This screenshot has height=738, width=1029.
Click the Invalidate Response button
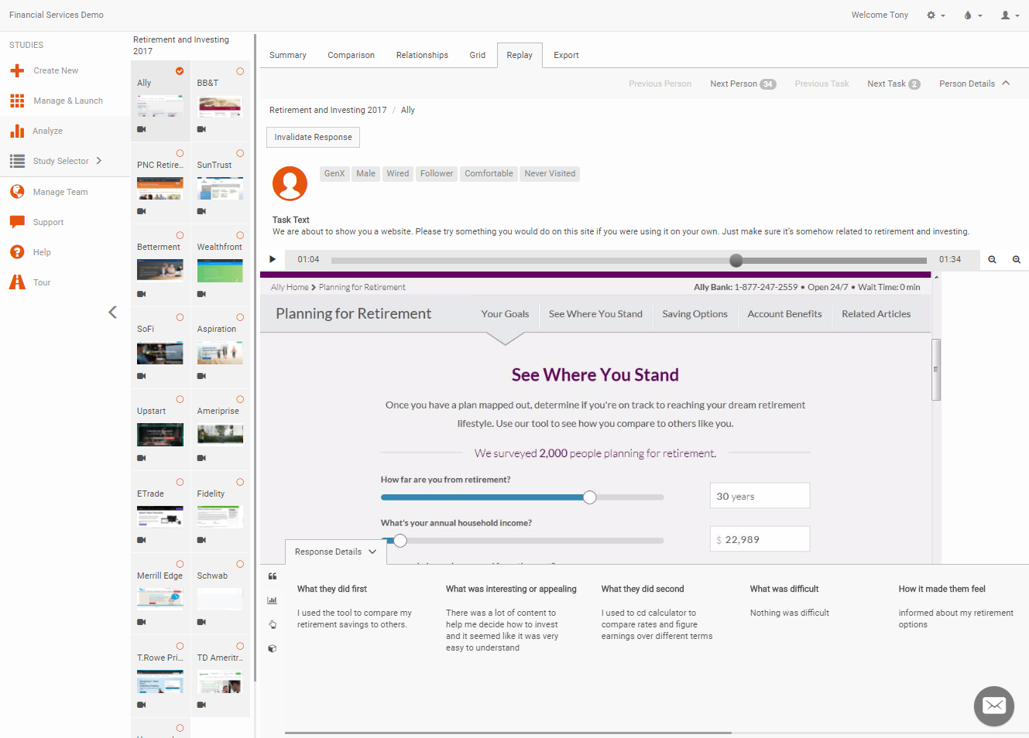click(x=313, y=137)
